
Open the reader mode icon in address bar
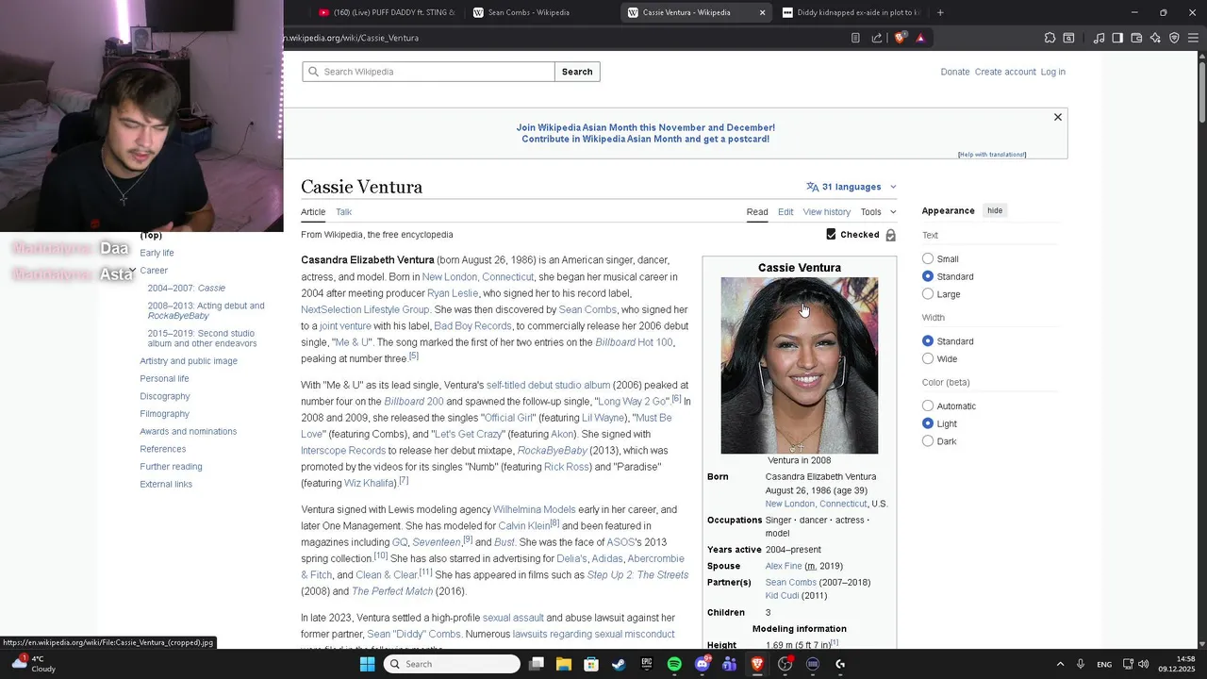tap(855, 38)
